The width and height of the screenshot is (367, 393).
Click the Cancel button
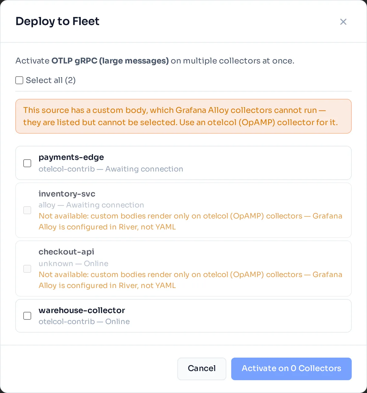[202, 369]
